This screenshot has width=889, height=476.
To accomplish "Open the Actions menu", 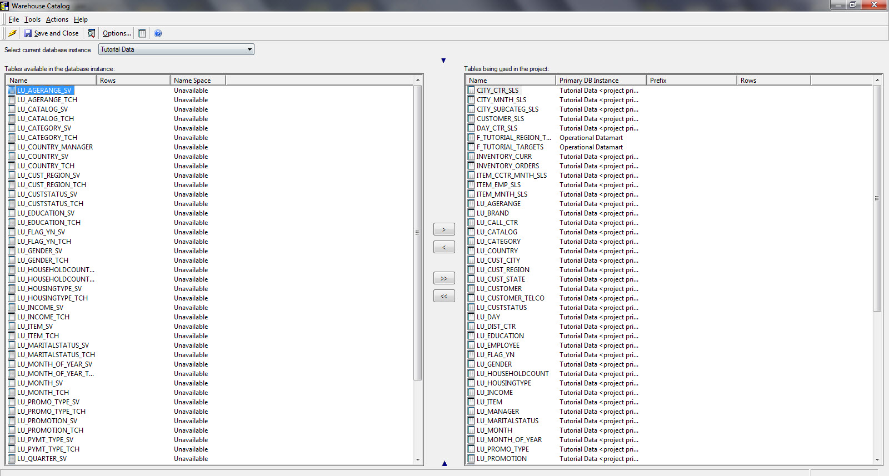I will click(x=57, y=19).
